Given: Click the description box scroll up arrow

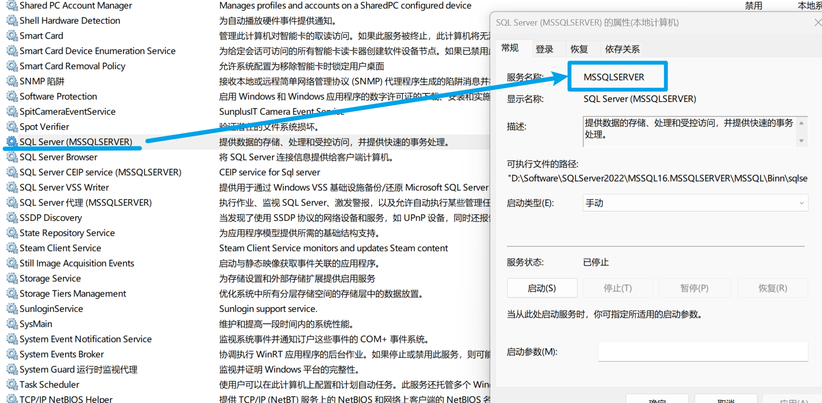Looking at the screenshot, I should pyautogui.click(x=802, y=123).
